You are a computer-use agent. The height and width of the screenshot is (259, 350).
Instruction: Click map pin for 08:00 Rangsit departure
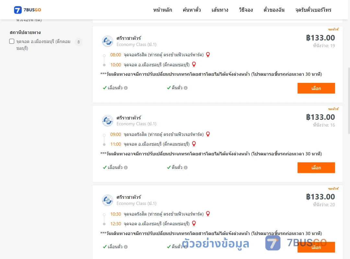[208, 55]
